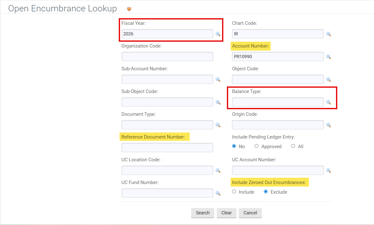Open the Object Code lookup icon
Image resolution: width=374 pixels, height=225 pixels.
click(329, 79)
